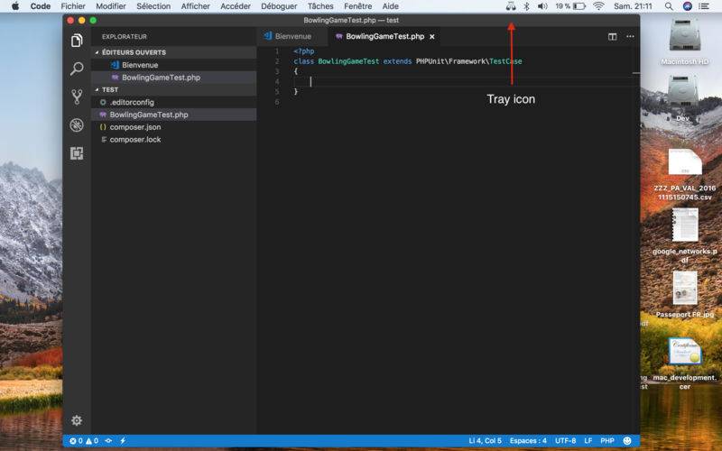Select the ZZZ_PA_VAL csv desktop file
The image size is (722, 451).
(x=685, y=174)
